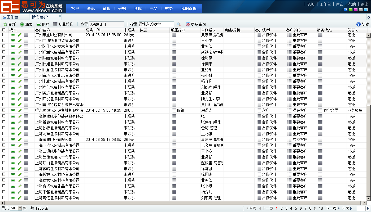Open customer type picker showing 客户
371x212 pixels.
[x=259, y=111]
